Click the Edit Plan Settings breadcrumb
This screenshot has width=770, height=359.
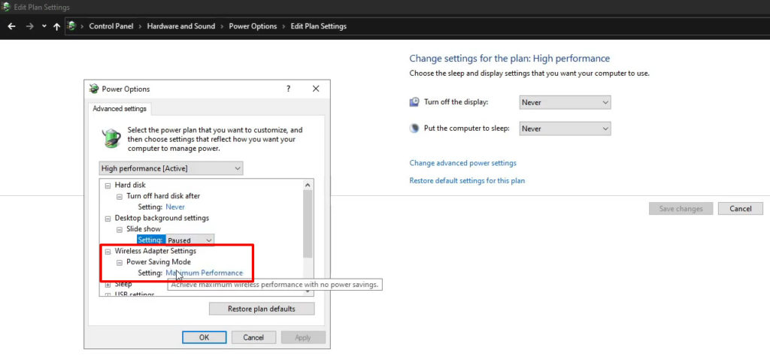pos(319,26)
